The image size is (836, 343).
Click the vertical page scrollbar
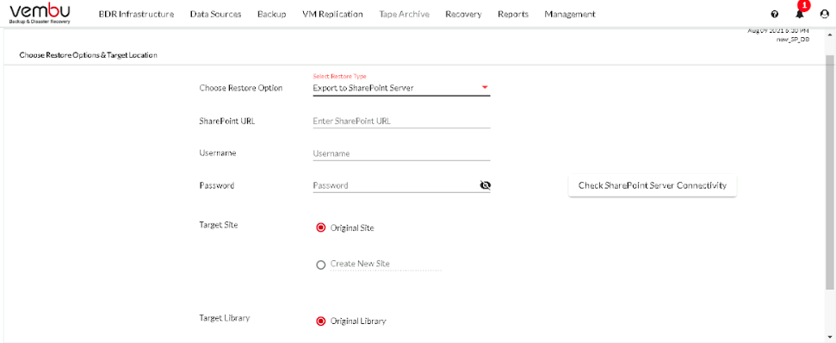(x=830, y=171)
